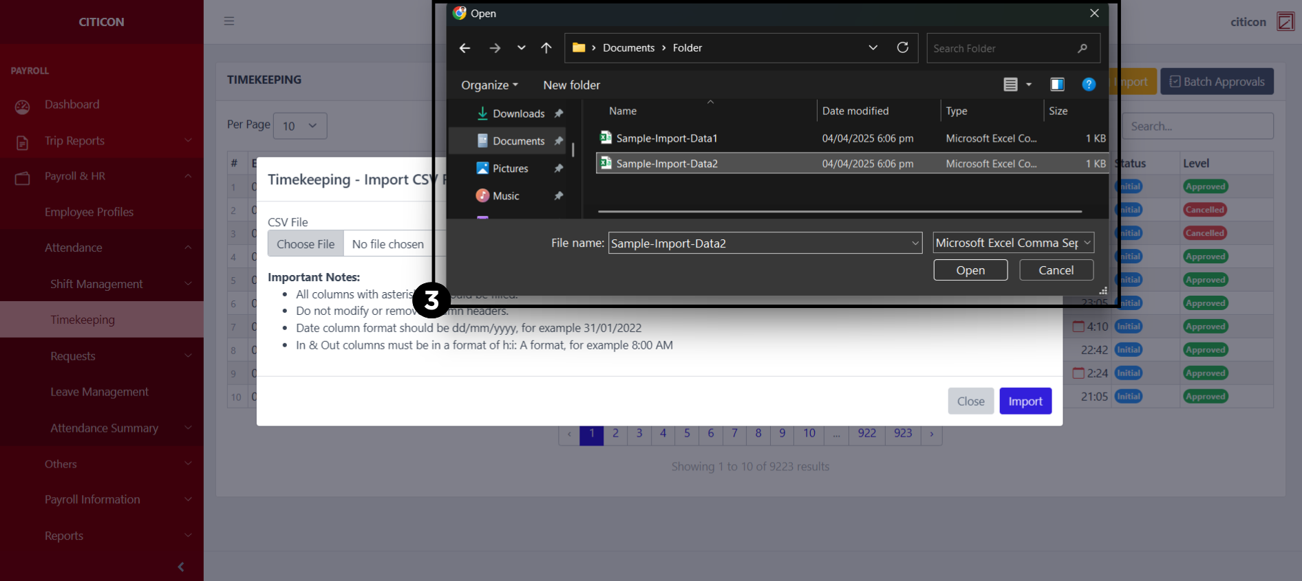Viewport: 1302px width, 581px height.
Task: Open Per Page dropdown showing 10
Action: tap(300, 126)
